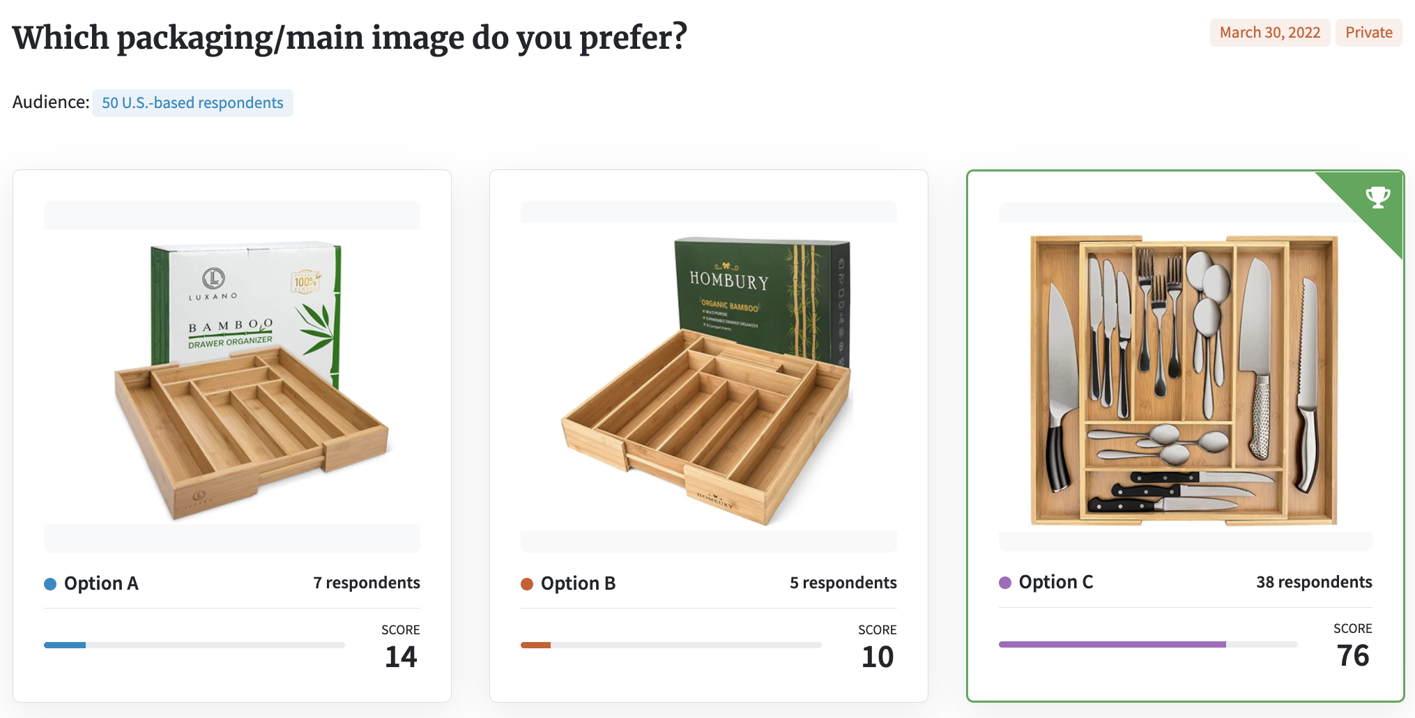Click the 7 respondents text

[367, 583]
